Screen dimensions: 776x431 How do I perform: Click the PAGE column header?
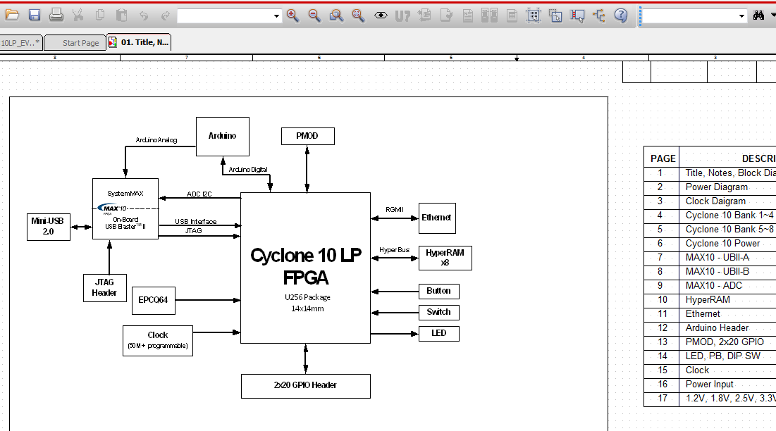[x=663, y=158]
